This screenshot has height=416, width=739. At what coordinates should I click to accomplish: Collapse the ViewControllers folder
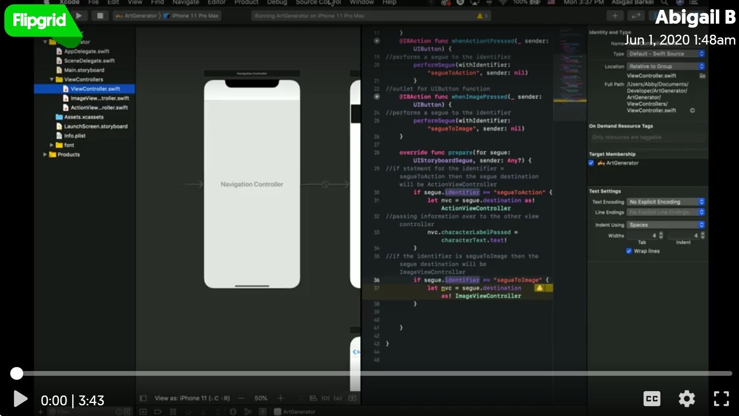coord(52,79)
